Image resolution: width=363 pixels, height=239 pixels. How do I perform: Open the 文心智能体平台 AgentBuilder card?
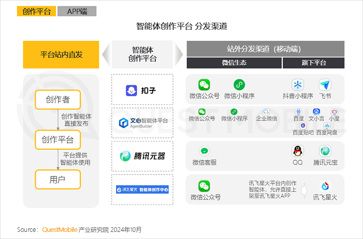point(142,122)
